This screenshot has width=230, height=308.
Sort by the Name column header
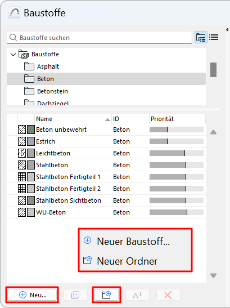(73, 119)
